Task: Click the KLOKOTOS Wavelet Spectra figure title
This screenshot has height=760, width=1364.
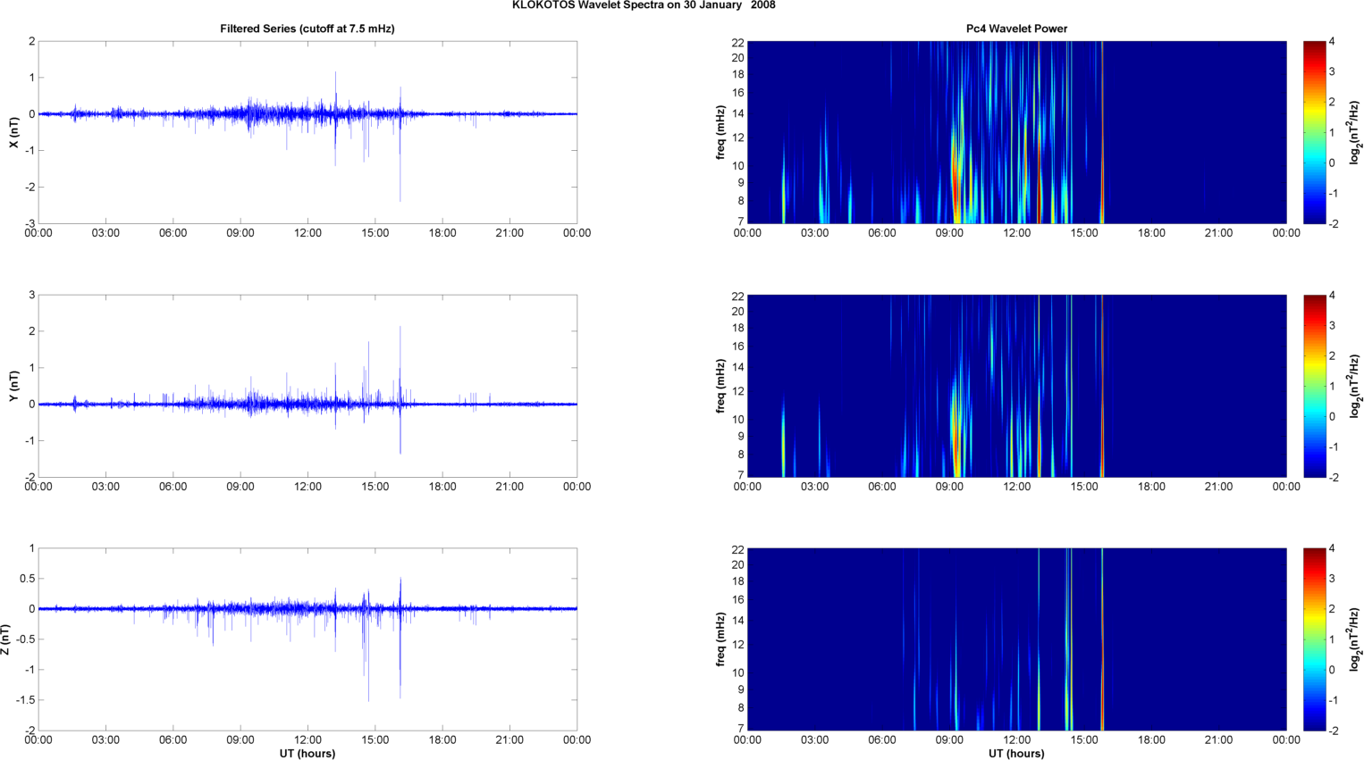Action: tap(644, 5)
